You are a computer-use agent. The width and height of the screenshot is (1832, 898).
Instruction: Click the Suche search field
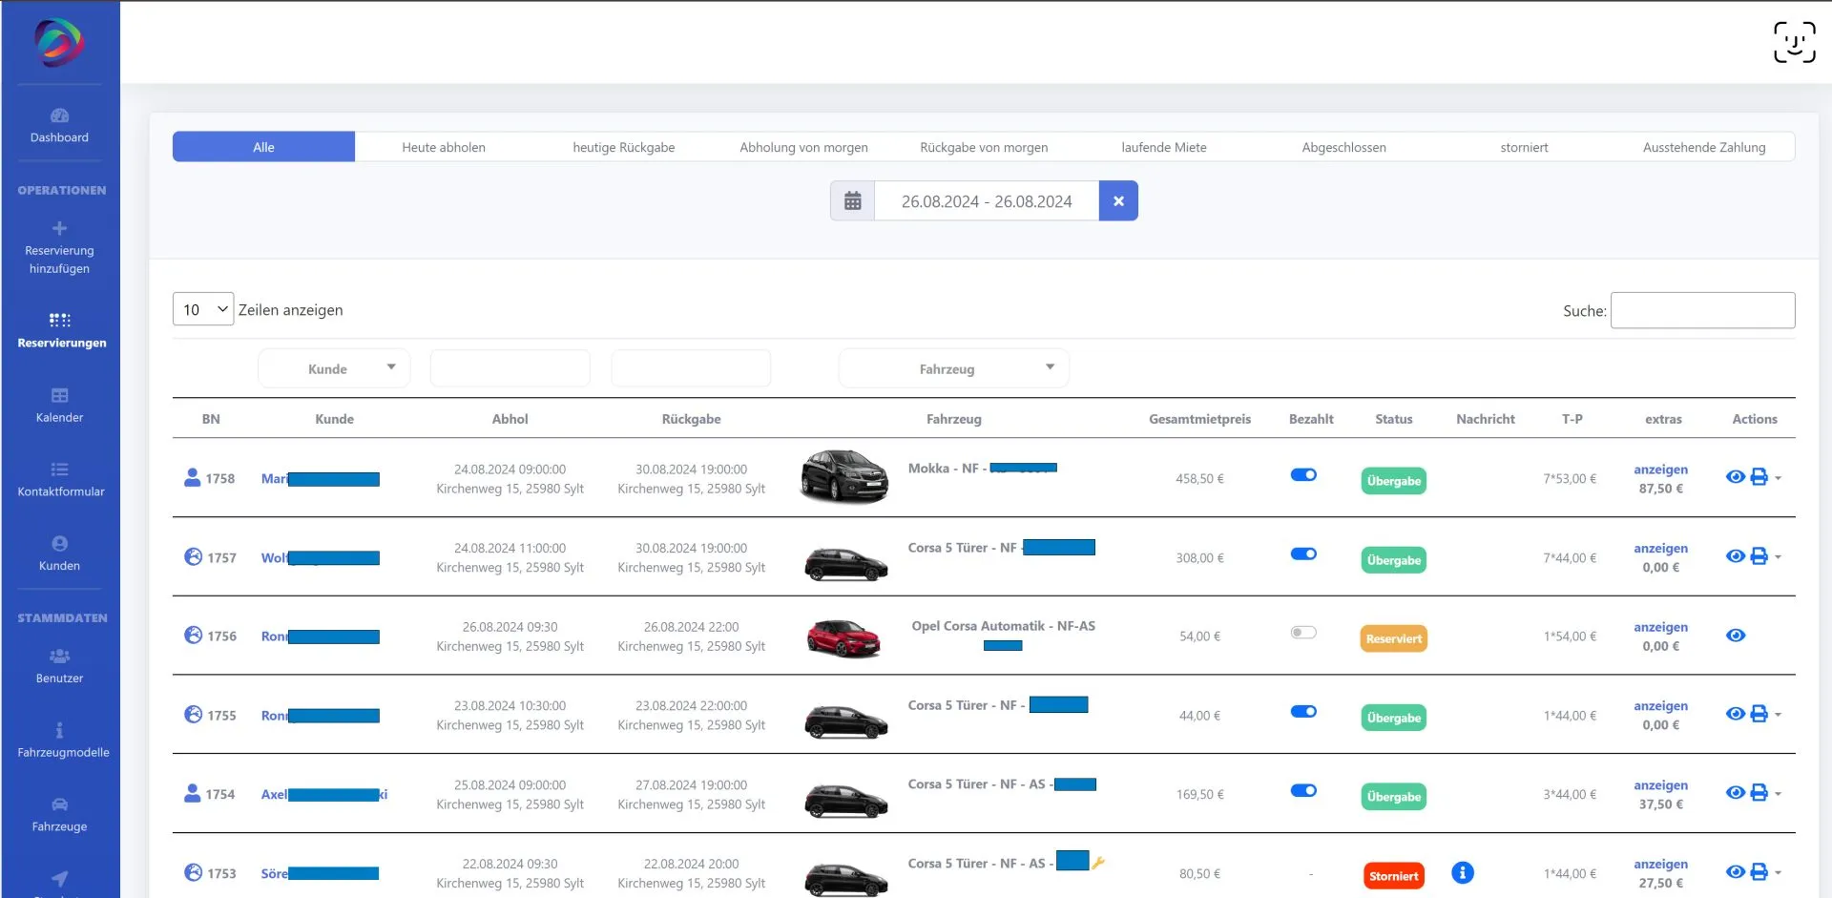pos(1702,310)
